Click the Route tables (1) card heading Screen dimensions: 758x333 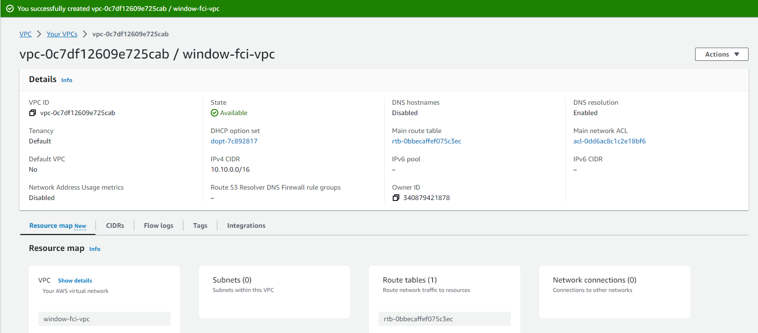(410, 280)
